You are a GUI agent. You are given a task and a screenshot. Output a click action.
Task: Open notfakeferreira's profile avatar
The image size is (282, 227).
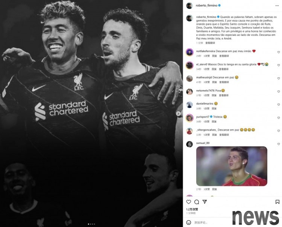(190, 52)
